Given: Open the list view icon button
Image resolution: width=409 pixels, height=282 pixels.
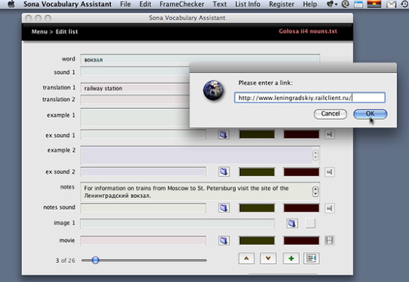Looking at the screenshot, I should pyautogui.click(x=311, y=259).
